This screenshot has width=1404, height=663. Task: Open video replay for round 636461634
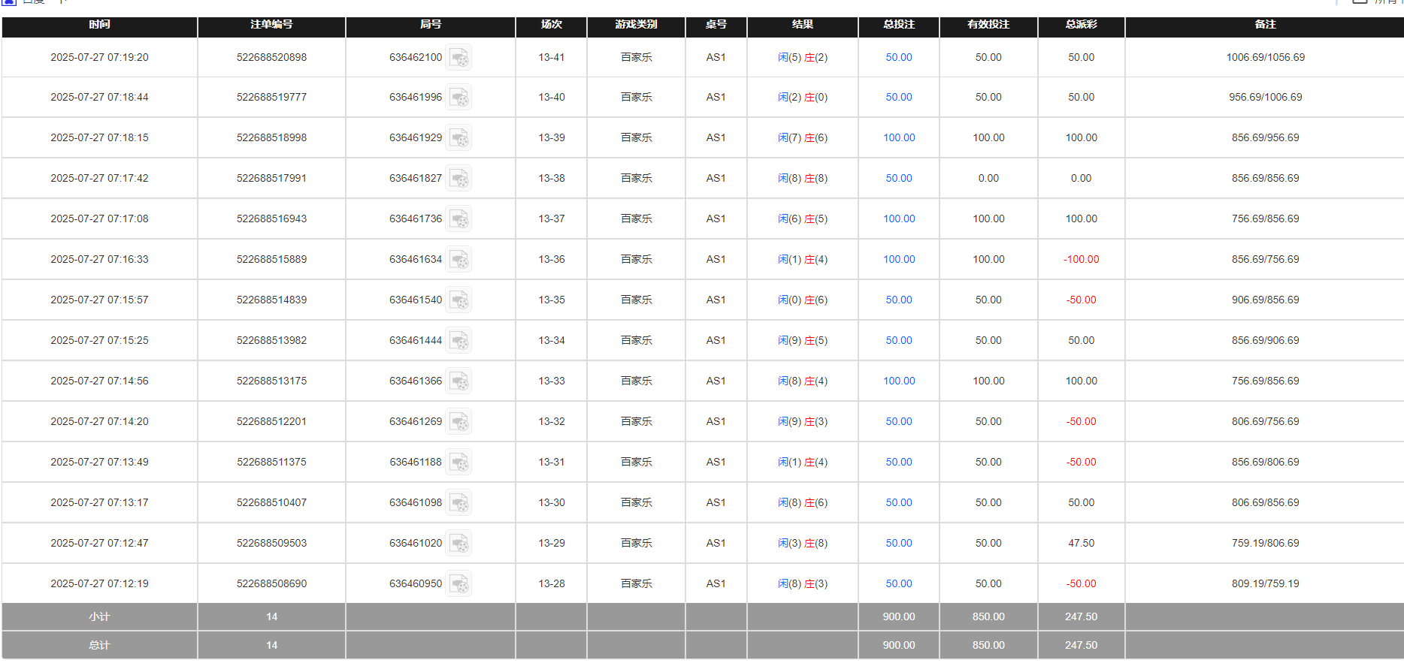(458, 260)
